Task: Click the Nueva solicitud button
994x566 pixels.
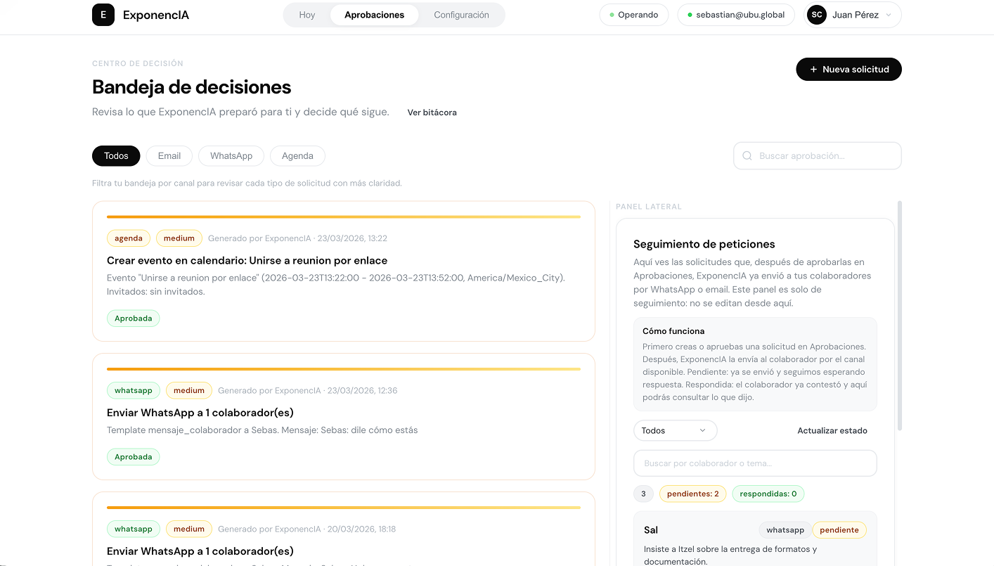Action: (848, 70)
